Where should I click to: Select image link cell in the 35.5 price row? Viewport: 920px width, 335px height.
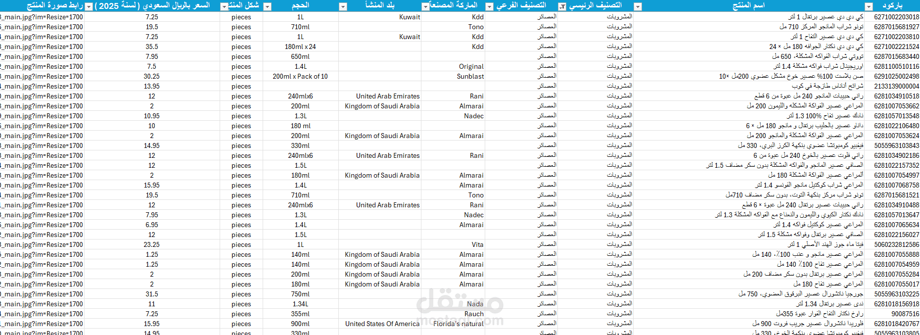[42, 47]
